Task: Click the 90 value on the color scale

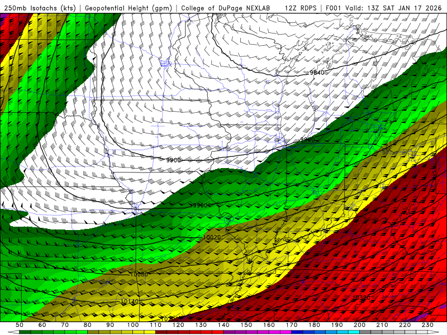Action: point(110,325)
